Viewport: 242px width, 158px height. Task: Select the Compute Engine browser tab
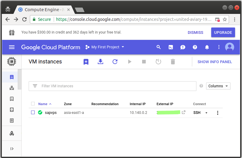(42, 10)
